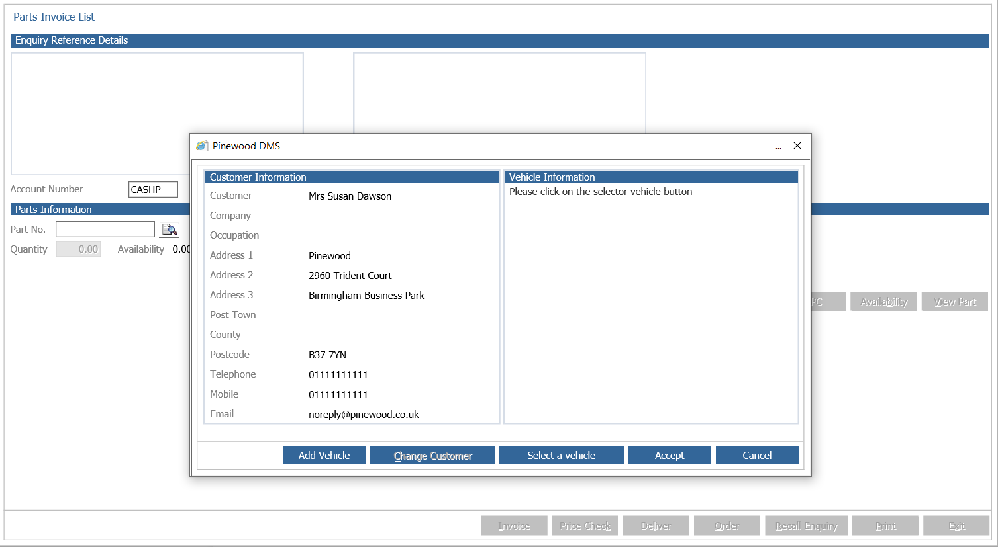Click the Customer Information header
Viewport: 998px width, 547px height.
pos(352,177)
